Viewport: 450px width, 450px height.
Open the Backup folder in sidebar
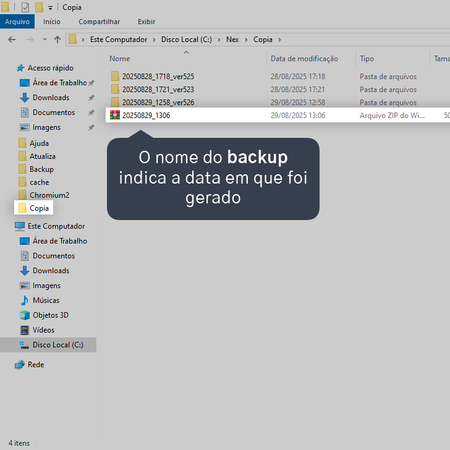click(x=41, y=169)
